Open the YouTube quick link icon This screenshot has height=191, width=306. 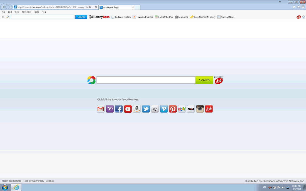(128, 109)
